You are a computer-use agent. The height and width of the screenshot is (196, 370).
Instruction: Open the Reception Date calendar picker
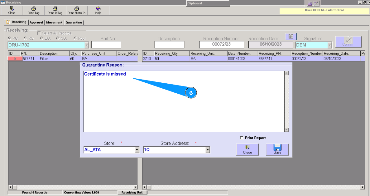pyautogui.click(x=291, y=37)
